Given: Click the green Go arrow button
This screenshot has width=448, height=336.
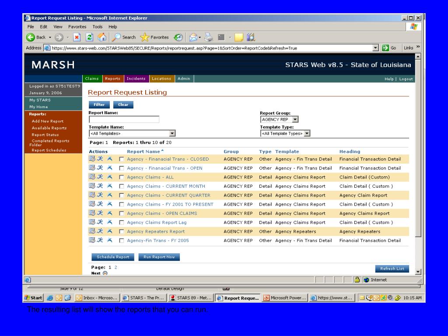Looking at the screenshot, I should (x=385, y=48).
